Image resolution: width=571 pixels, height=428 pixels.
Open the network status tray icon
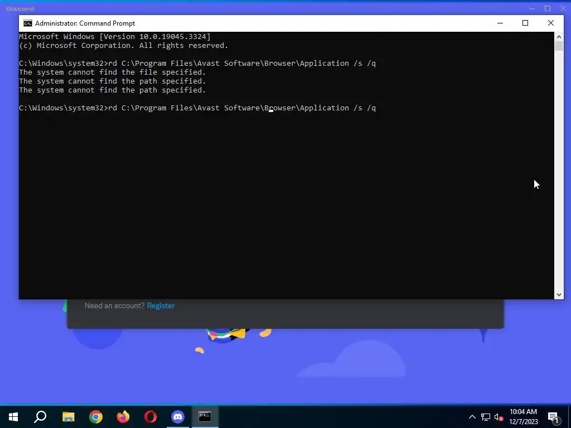[x=486, y=417]
